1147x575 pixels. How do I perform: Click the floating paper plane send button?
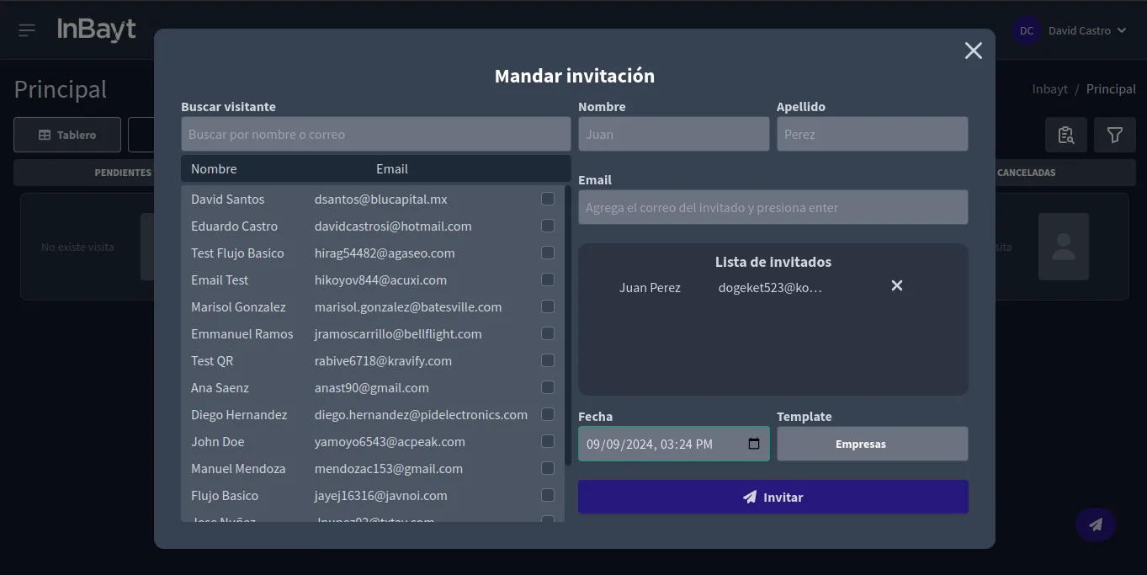1095,524
